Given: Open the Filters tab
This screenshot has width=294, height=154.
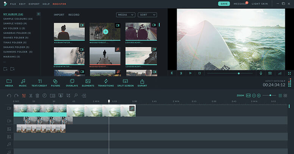Looking at the screenshot, I should [55, 83].
